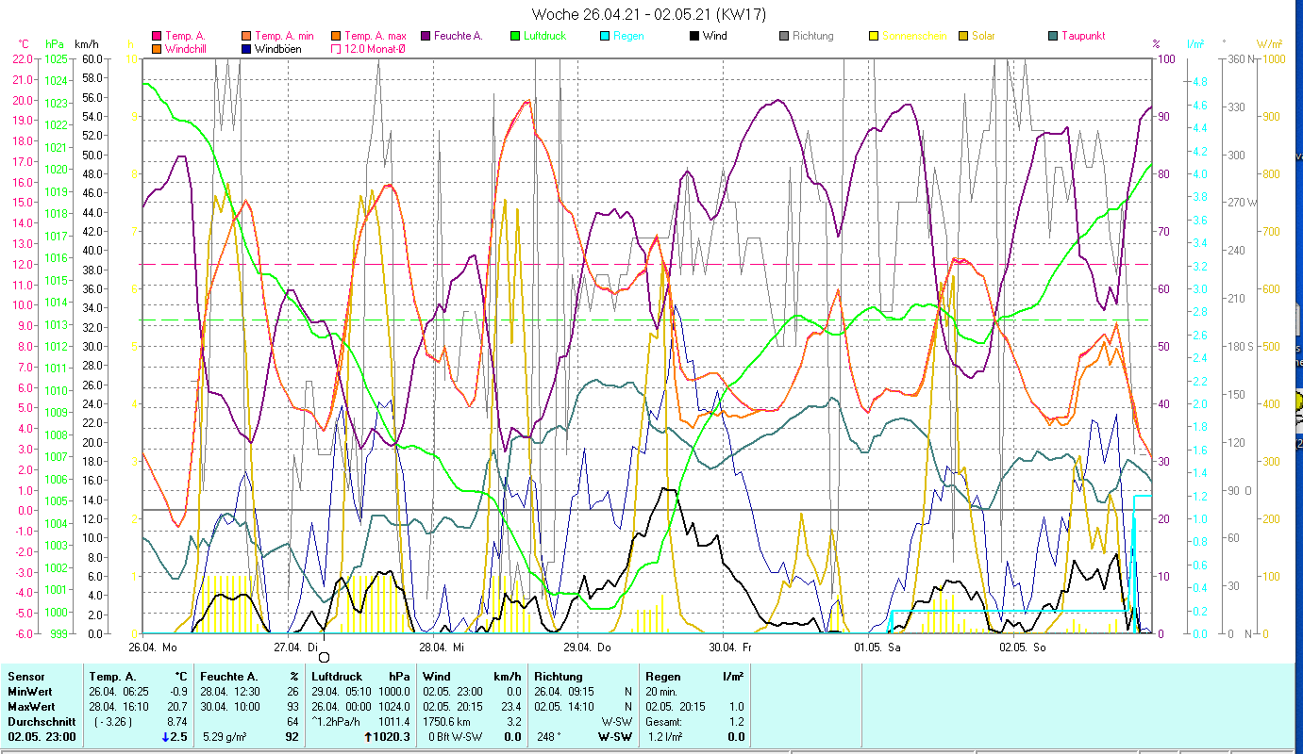Click the 'Temp. A. max' legend label
The width and height of the screenshot is (1303, 754).
click(x=375, y=36)
